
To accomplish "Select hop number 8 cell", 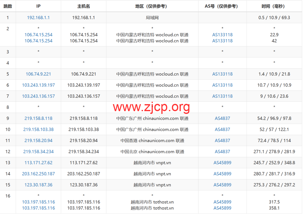I will (8, 107).
